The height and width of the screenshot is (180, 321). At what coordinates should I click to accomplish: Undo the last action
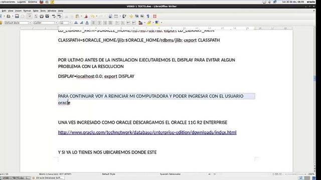(x=92, y=16)
